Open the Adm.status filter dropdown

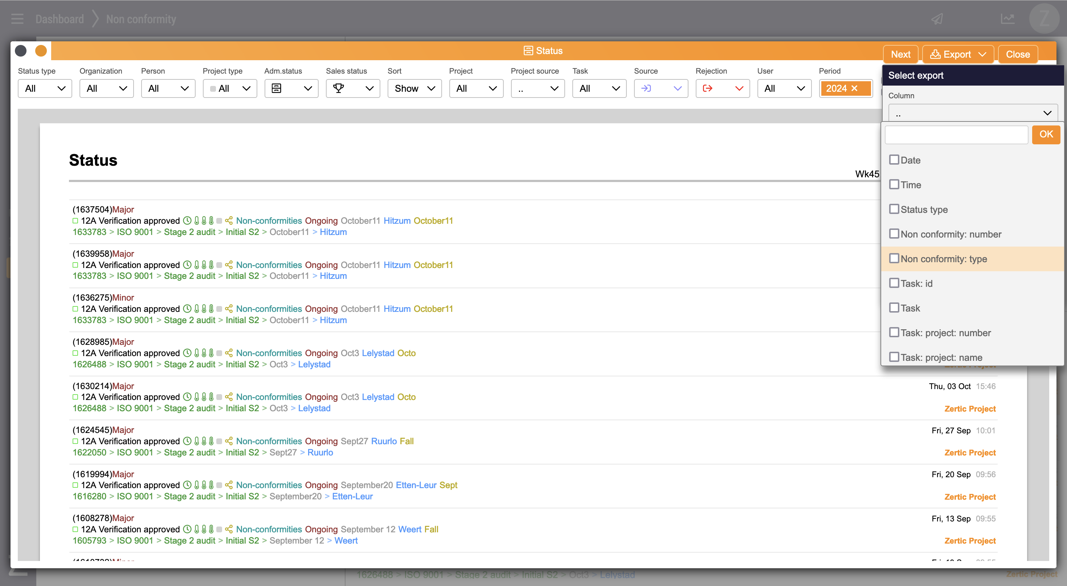click(291, 88)
